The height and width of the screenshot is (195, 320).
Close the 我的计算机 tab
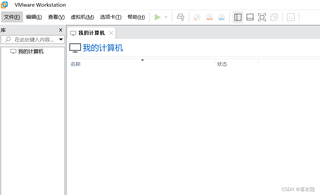(x=111, y=33)
